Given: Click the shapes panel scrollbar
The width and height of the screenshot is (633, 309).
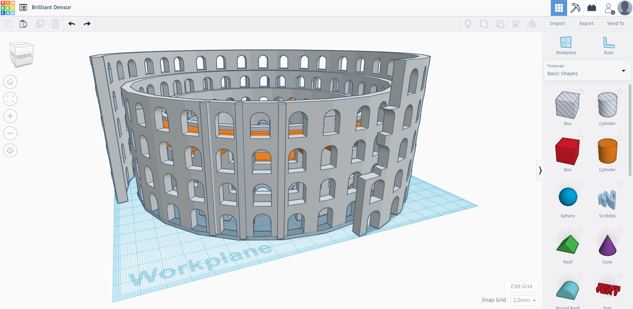Looking at the screenshot, I should [x=630, y=130].
